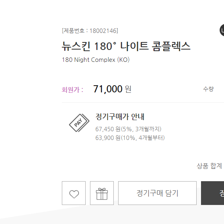Click the gift box icon button
This screenshot has height=224, width=224.
(102, 193)
